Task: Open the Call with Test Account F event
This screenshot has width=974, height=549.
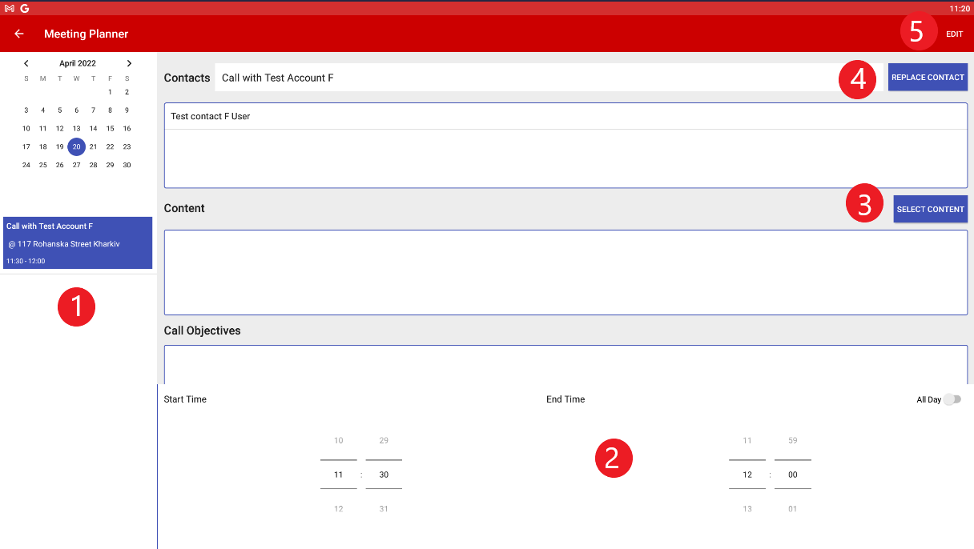Action: [78, 242]
